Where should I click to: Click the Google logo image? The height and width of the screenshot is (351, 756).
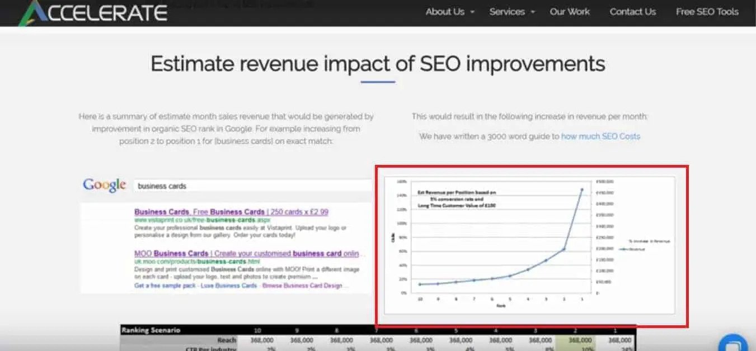[105, 185]
